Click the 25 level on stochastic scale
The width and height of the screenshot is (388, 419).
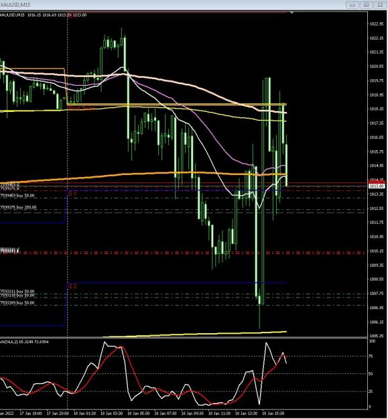pyautogui.click(x=371, y=392)
